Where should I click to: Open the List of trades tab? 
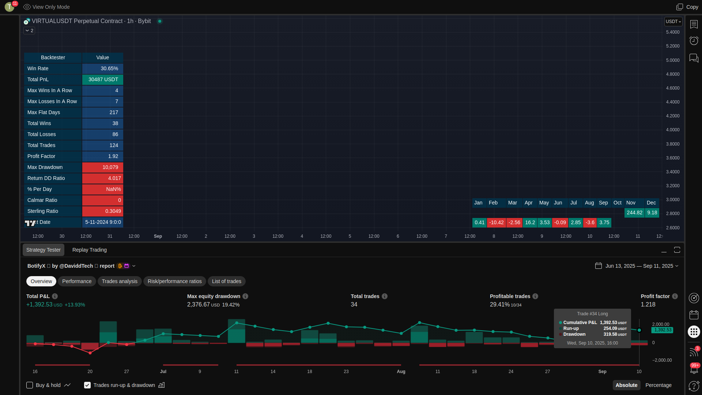(x=226, y=281)
